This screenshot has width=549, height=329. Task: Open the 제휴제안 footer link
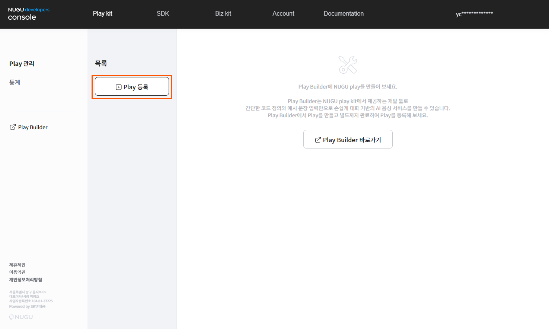click(17, 265)
